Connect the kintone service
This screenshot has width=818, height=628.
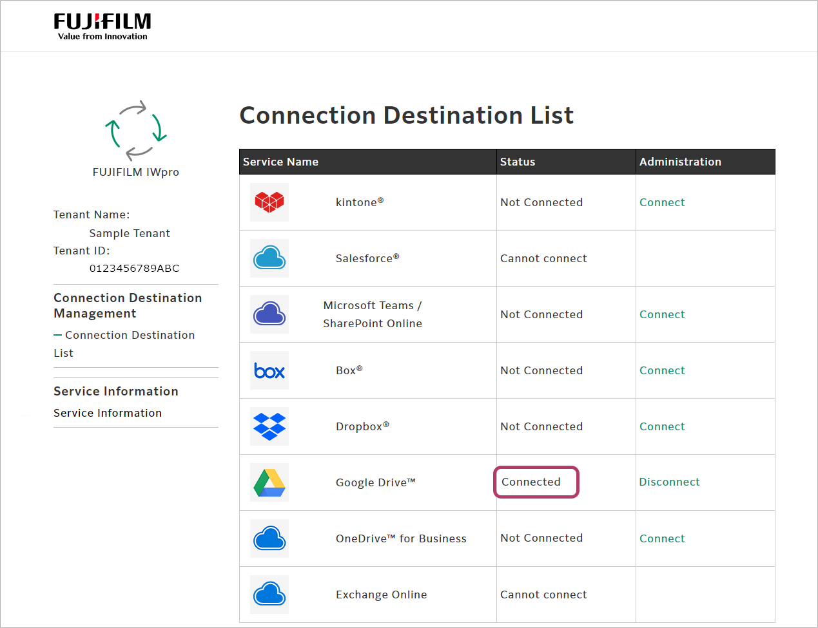click(662, 202)
